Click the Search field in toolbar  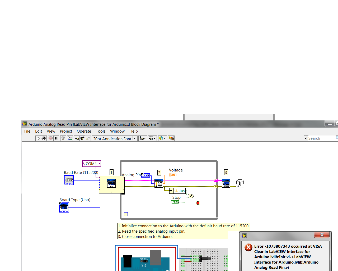(322, 138)
